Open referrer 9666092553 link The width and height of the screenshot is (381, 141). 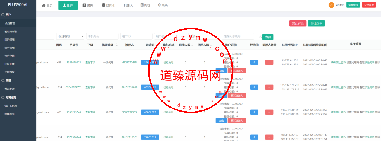coord(129,112)
